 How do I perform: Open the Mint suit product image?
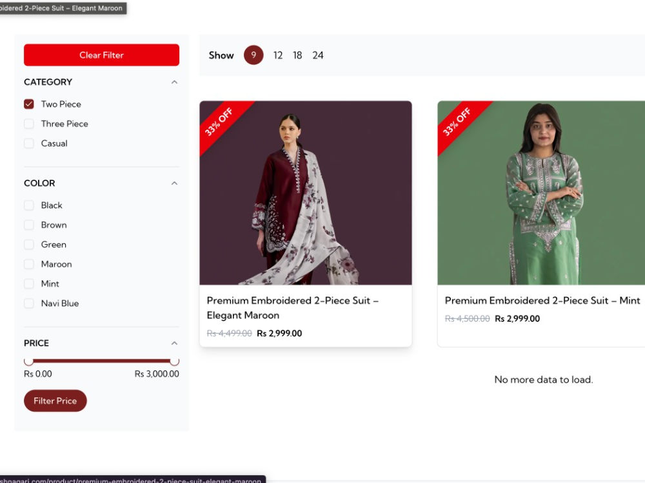[x=541, y=193]
